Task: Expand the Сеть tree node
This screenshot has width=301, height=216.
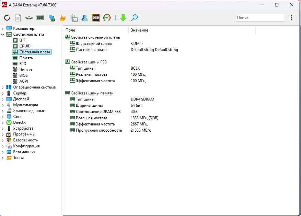Action: click(x=2, y=117)
